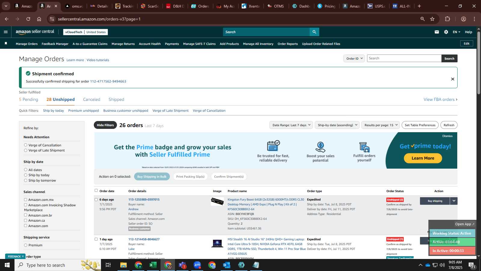This screenshot has width=481, height=271.
Task: Click the Learn More prime button
Action: coord(423,158)
